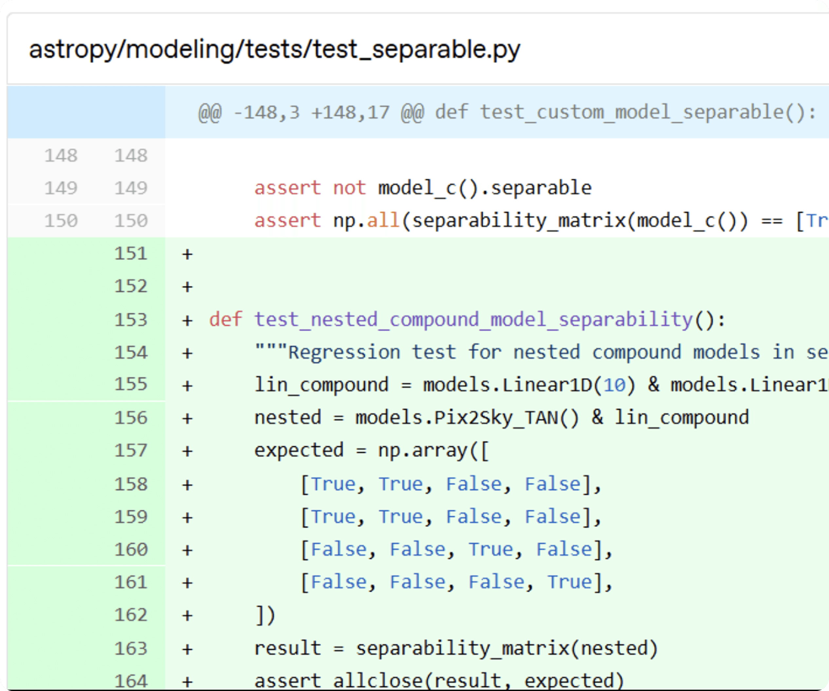Click the plus marker on line 162
829x691 pixels.
pos(187,616)
